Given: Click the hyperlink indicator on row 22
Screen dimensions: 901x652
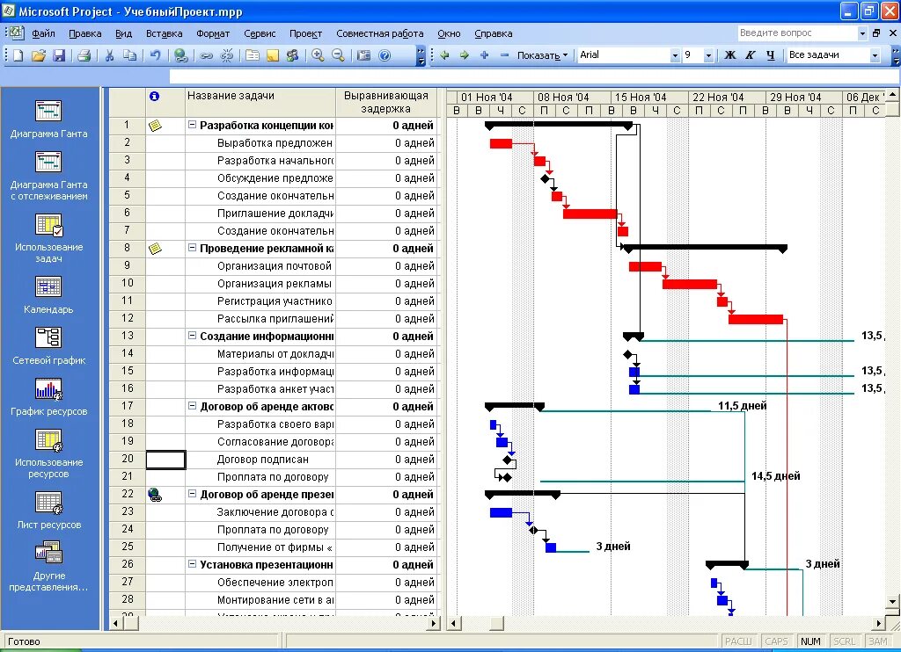Looking at the screenshot, I should 155,494.
